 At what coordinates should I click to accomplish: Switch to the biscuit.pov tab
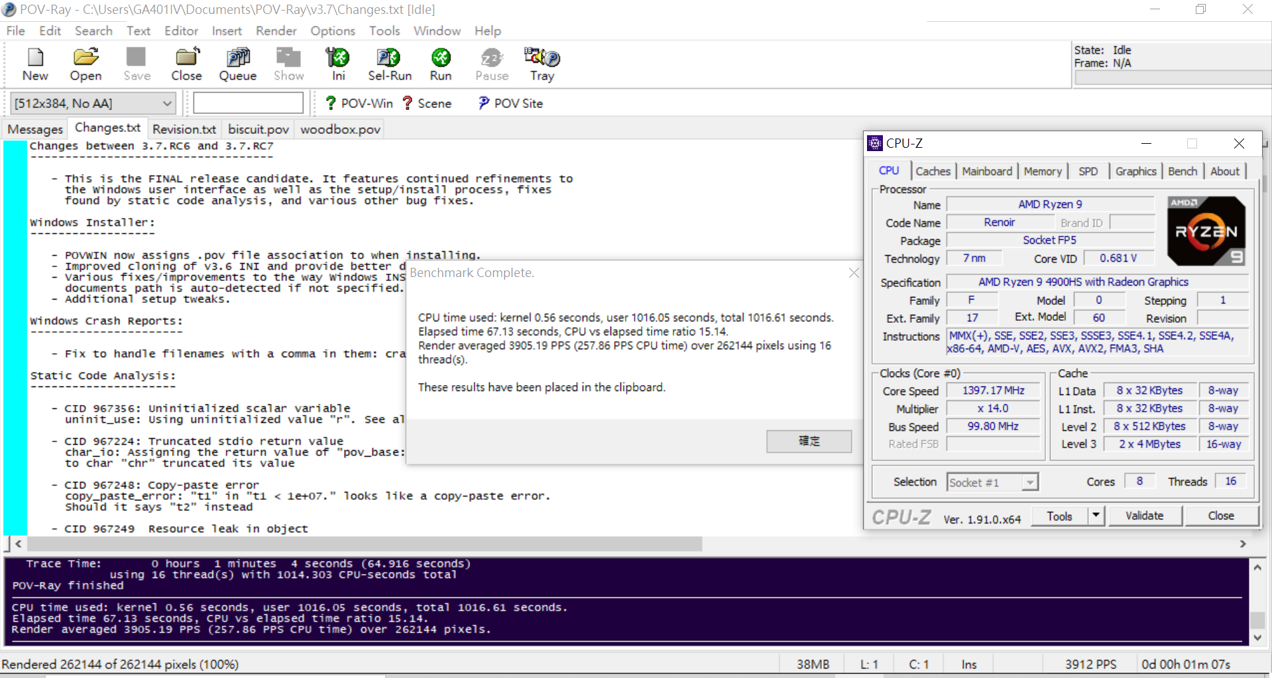tap(259, 129)
